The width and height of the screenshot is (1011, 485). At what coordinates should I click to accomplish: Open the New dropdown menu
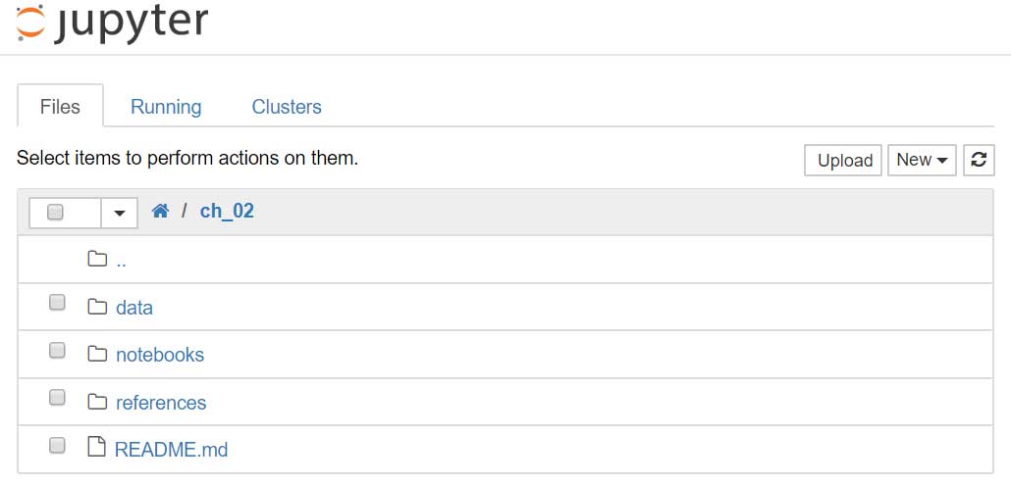(922, 160)
